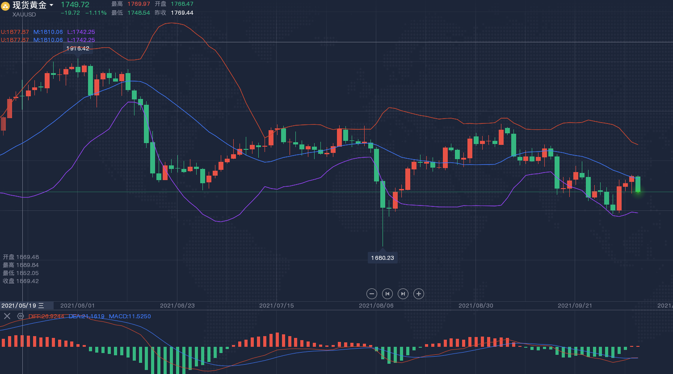Viewport: 673px width, 374px height.
Task: Zoom in the chart with plus button
Action: click(418, 294)
